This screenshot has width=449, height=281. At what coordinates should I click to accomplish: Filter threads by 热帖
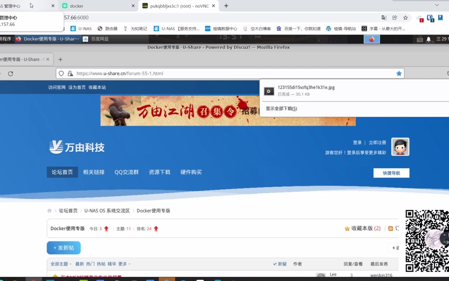101,264
